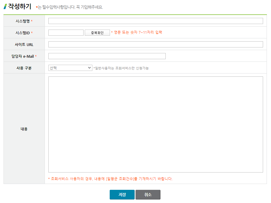Click the 시스템명 text input field
The height and width of the screenshot is (203, 271).
155,21
